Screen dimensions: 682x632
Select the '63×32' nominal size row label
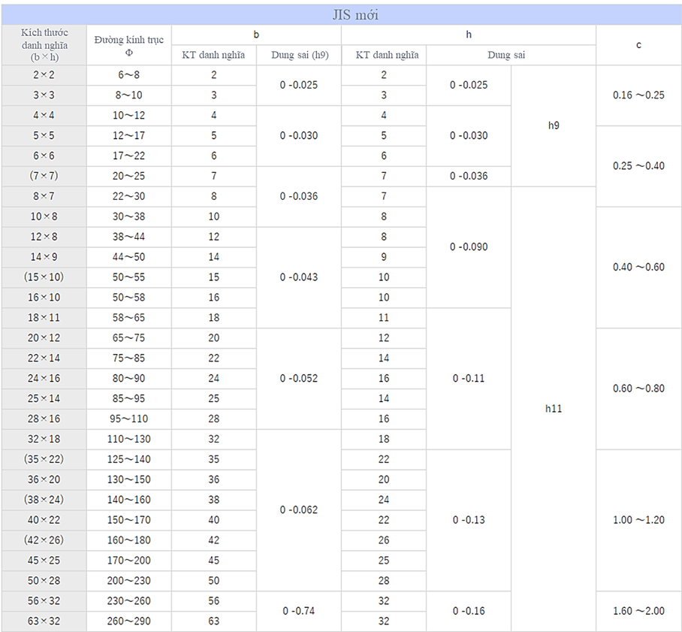[44, 621]
